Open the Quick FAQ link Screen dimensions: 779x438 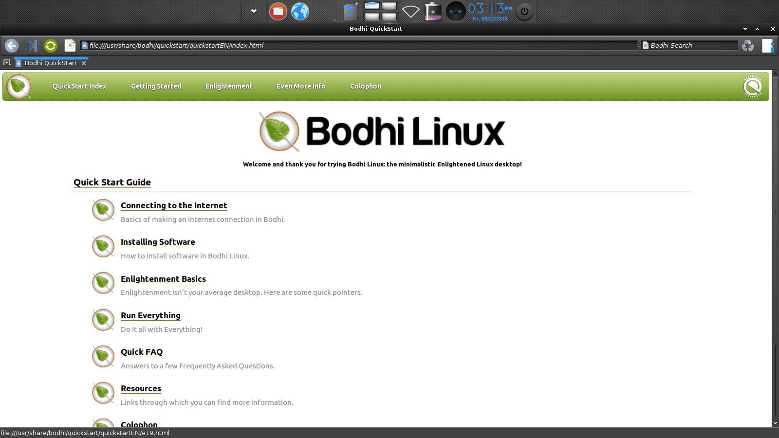pyautogui.click(x=142, y=352)
